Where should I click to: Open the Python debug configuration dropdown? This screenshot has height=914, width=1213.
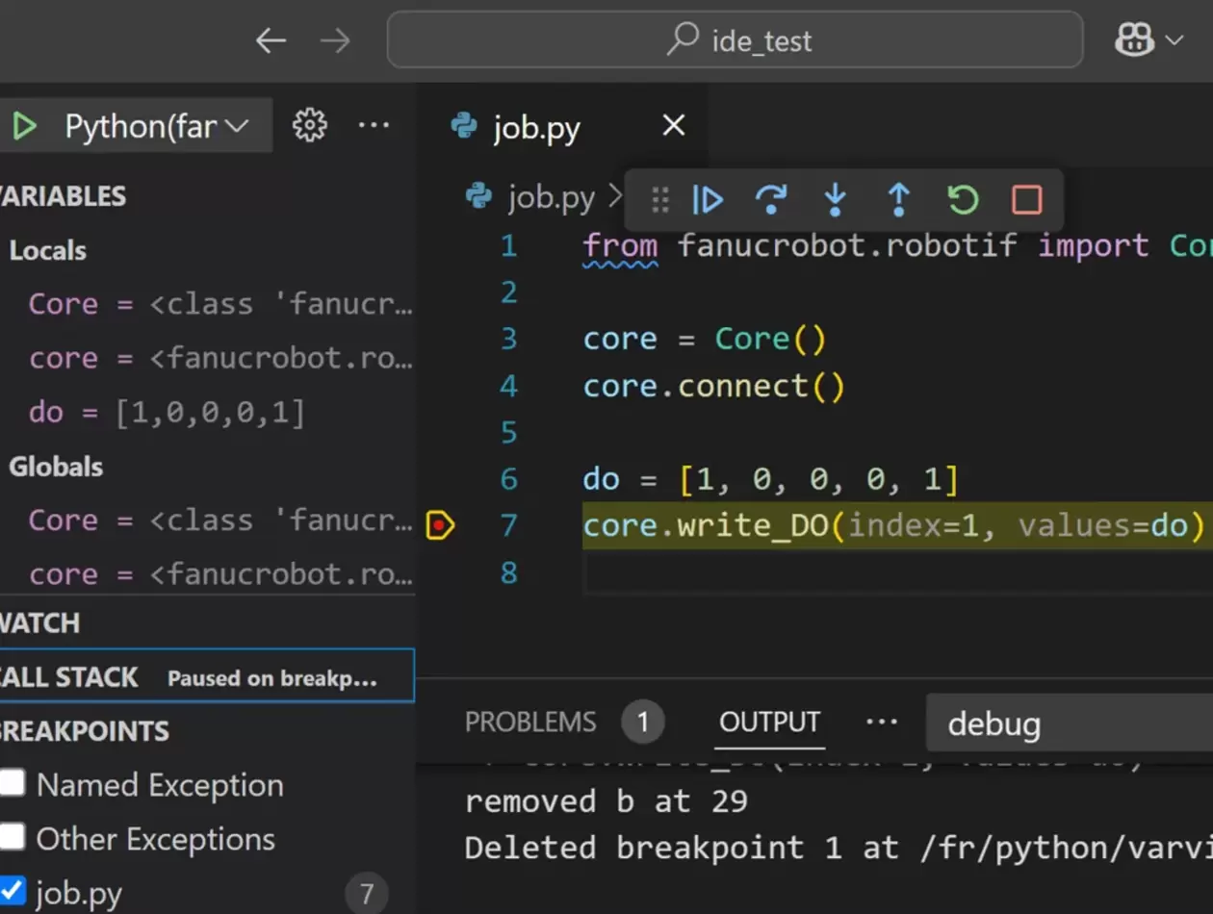157,126
